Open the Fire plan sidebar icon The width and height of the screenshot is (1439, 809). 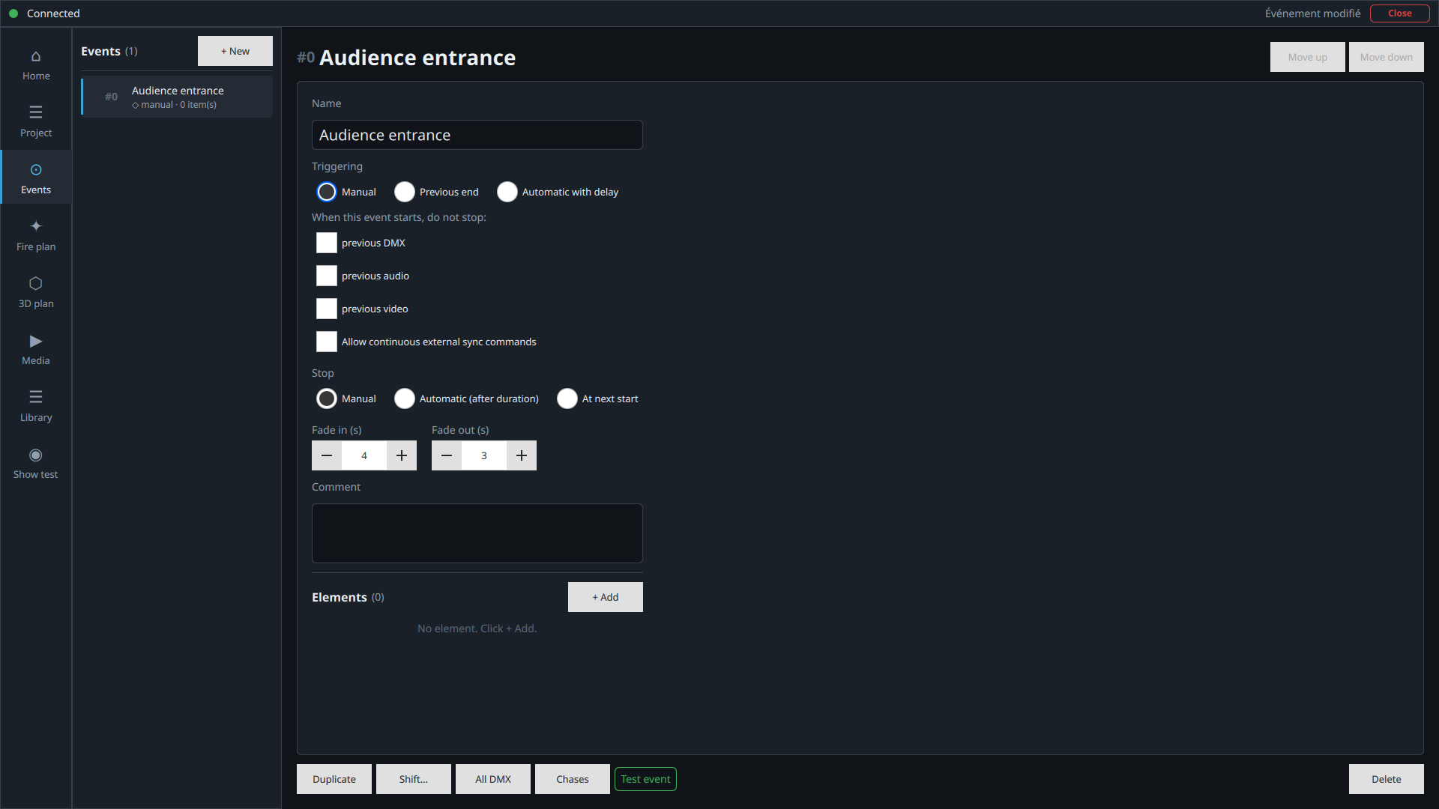(36, 235)
